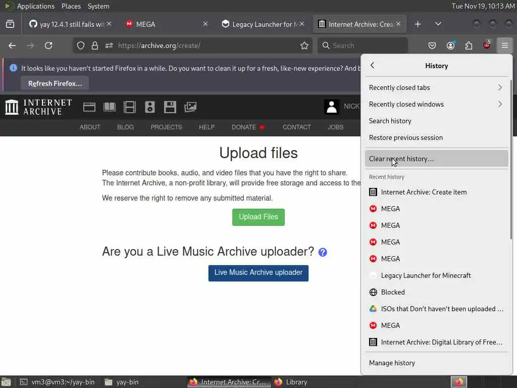The image size is (517, 388).
Task: Switch to vm3@vm3 terminal in taskbar
Action: tap(58, 382)
